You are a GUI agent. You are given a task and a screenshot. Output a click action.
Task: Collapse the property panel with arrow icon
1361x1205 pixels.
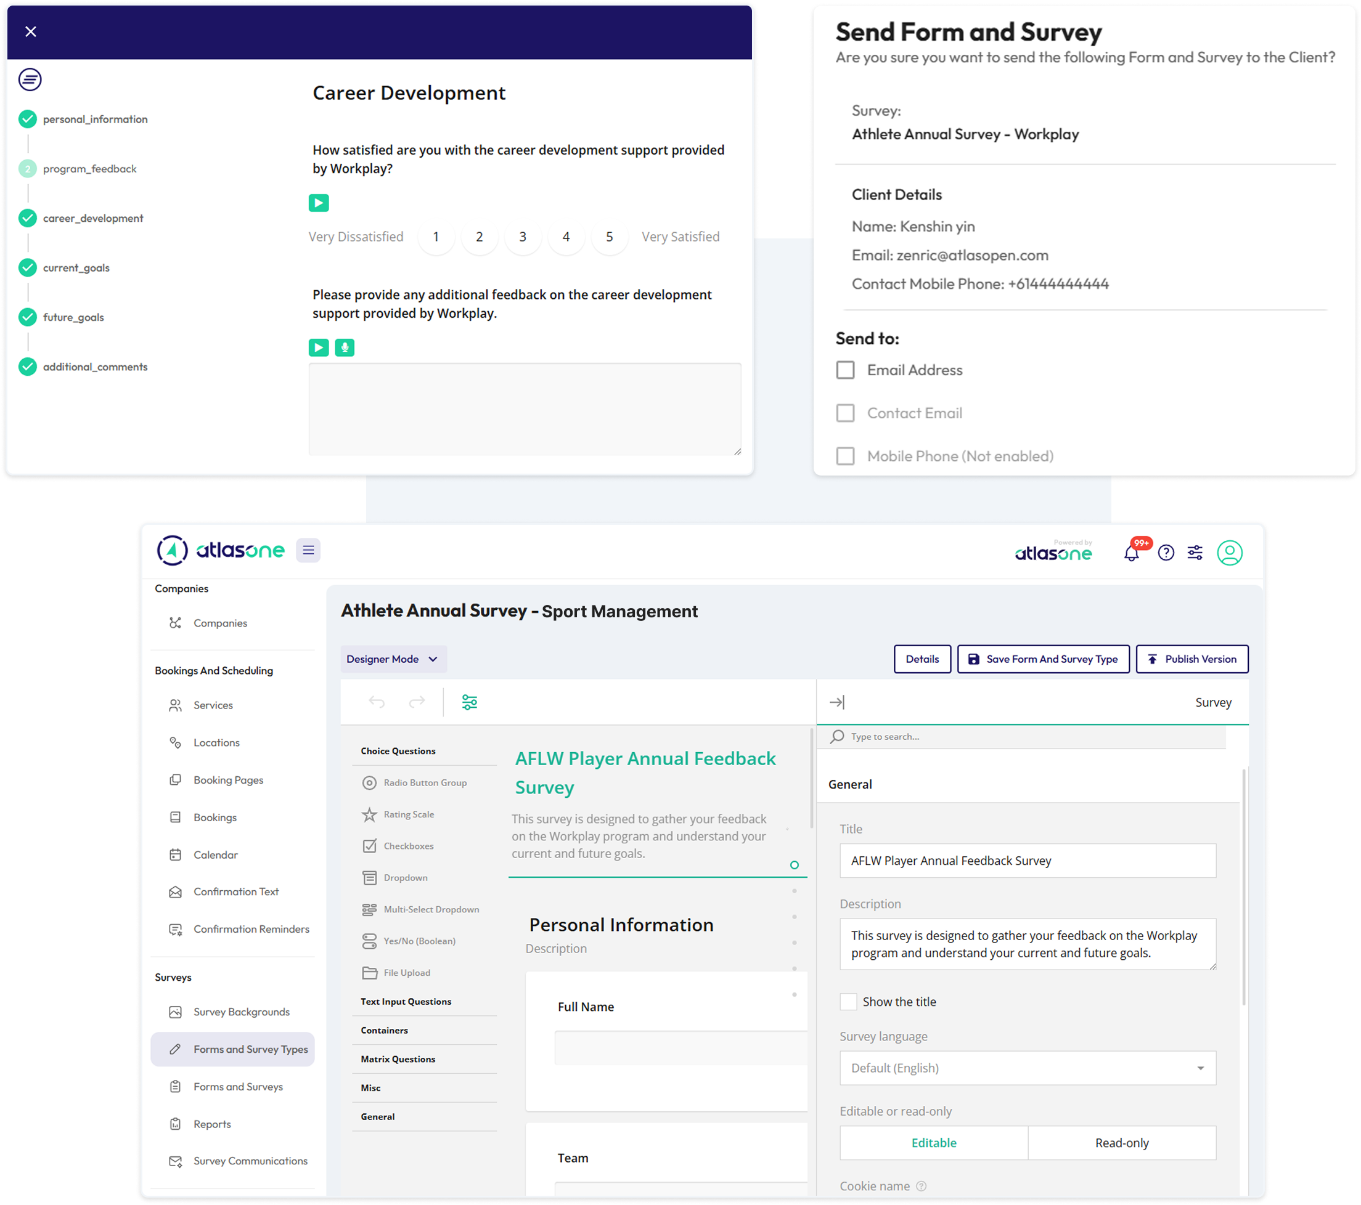837,703
